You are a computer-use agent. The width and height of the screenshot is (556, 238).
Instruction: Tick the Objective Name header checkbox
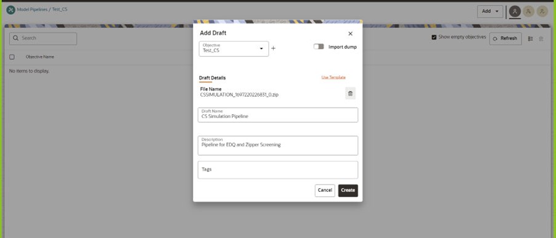[12, 57]
